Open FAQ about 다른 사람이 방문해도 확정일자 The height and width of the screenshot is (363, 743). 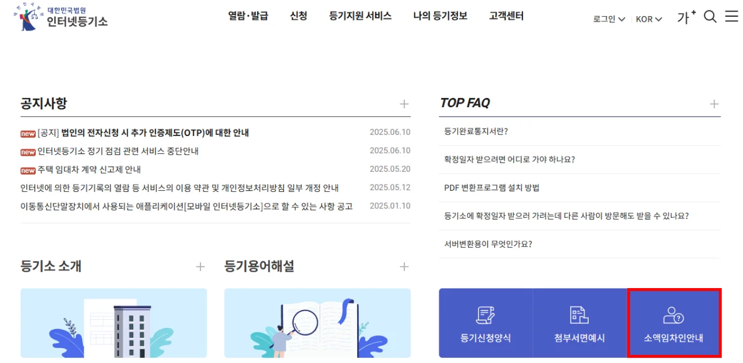(x=567, y=216)
